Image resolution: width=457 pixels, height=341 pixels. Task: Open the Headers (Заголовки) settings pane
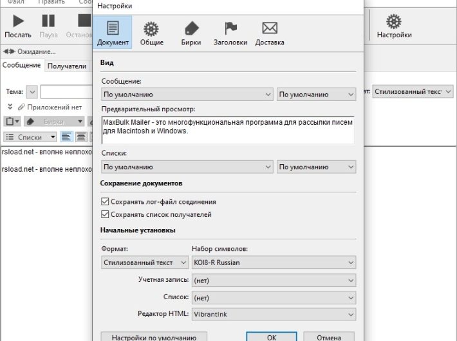pos(230,33)
